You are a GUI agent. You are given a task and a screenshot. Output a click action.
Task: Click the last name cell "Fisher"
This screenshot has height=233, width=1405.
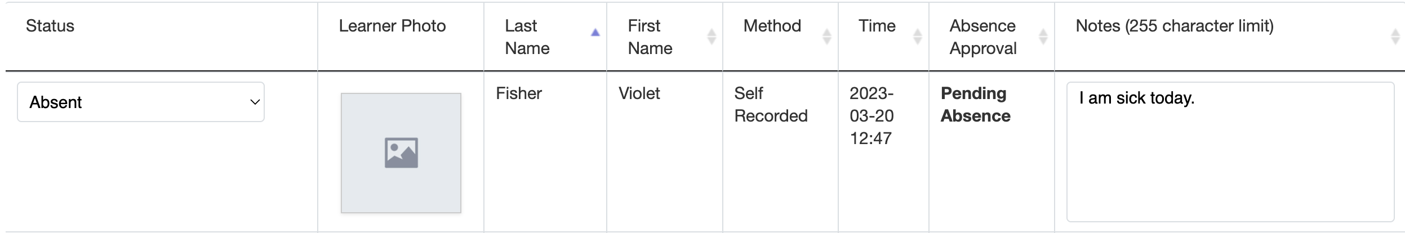[518, 93]
